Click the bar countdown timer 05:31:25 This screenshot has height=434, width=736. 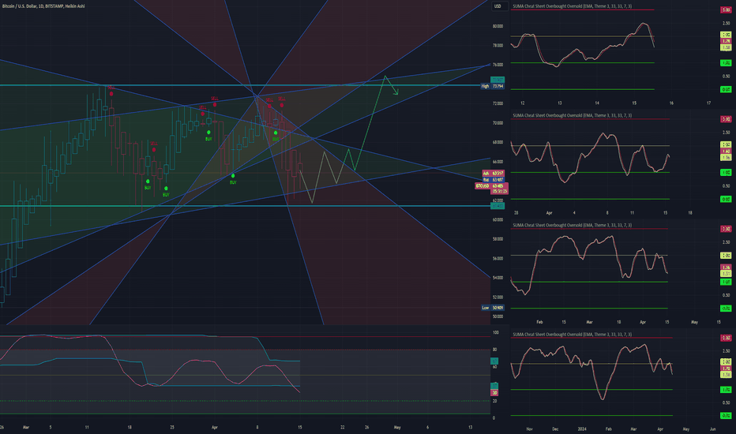pyautogui.click(x=499, y=192)
